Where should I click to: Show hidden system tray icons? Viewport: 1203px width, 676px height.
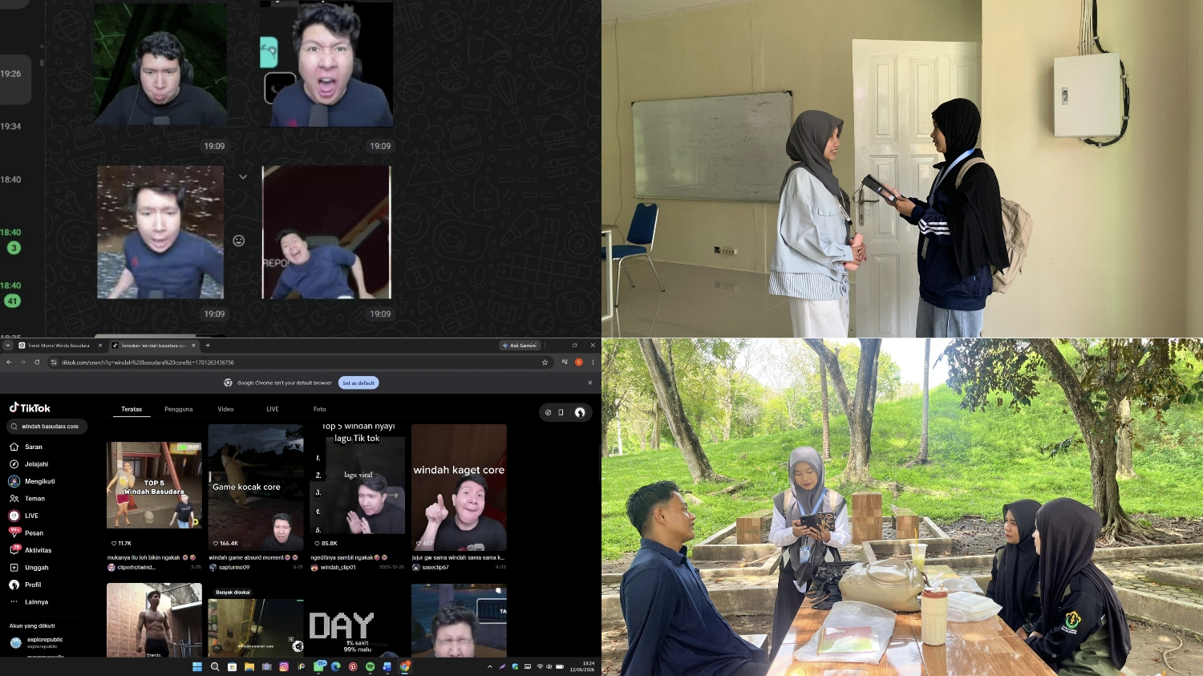point(490,666)
